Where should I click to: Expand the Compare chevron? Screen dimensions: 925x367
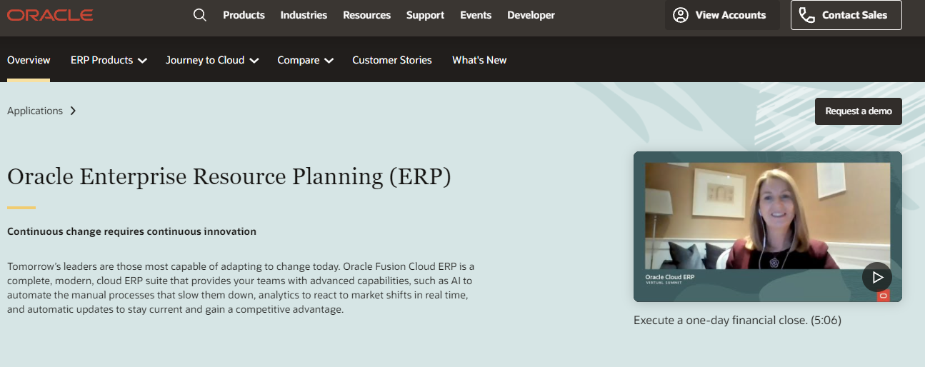click(x=329, y=61)
